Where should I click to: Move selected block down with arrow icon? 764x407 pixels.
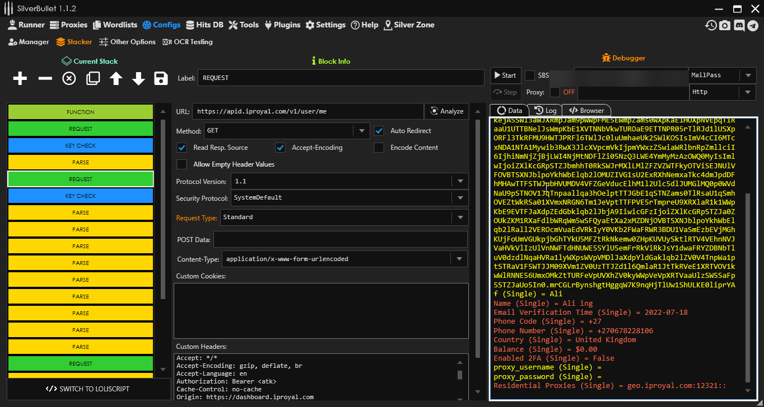click(x=138, y=78)
